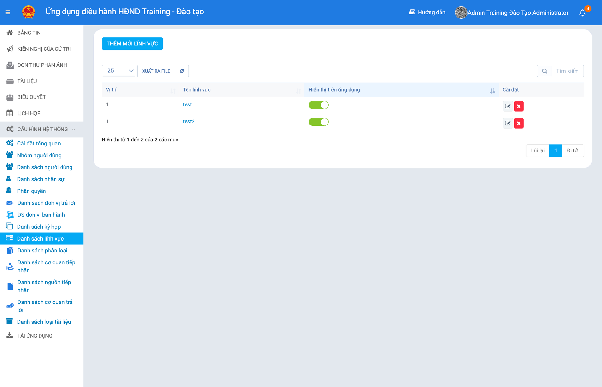Image resolution: width=602 pixels, height=387 pixels.
Task: Toggle off display for test2 row
Action: click(x=318, y=122)
